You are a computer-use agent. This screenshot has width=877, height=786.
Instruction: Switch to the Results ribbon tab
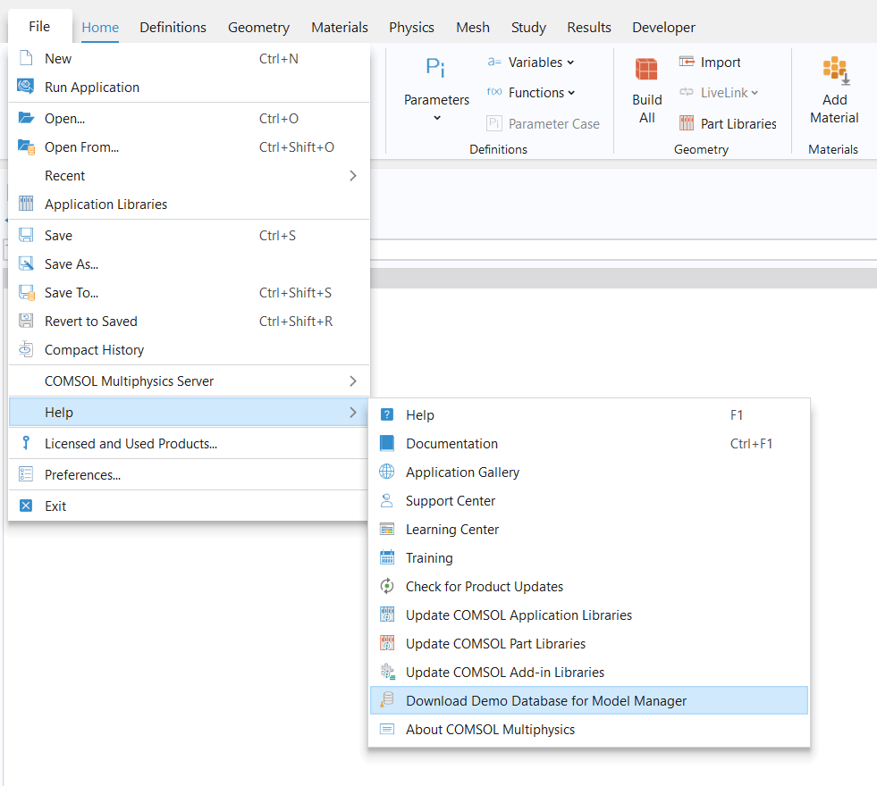589,28
